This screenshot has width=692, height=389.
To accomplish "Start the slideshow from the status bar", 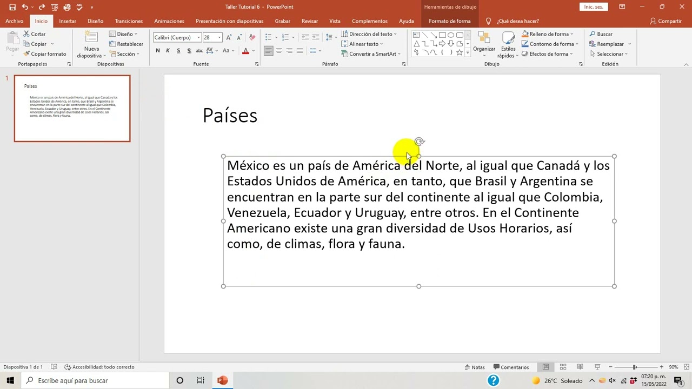I will 597,367.
